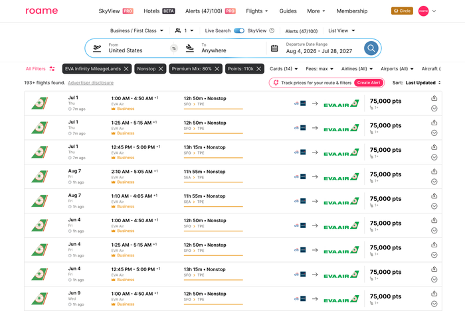Share the Jul 1 12:45 PM flight

434,147
